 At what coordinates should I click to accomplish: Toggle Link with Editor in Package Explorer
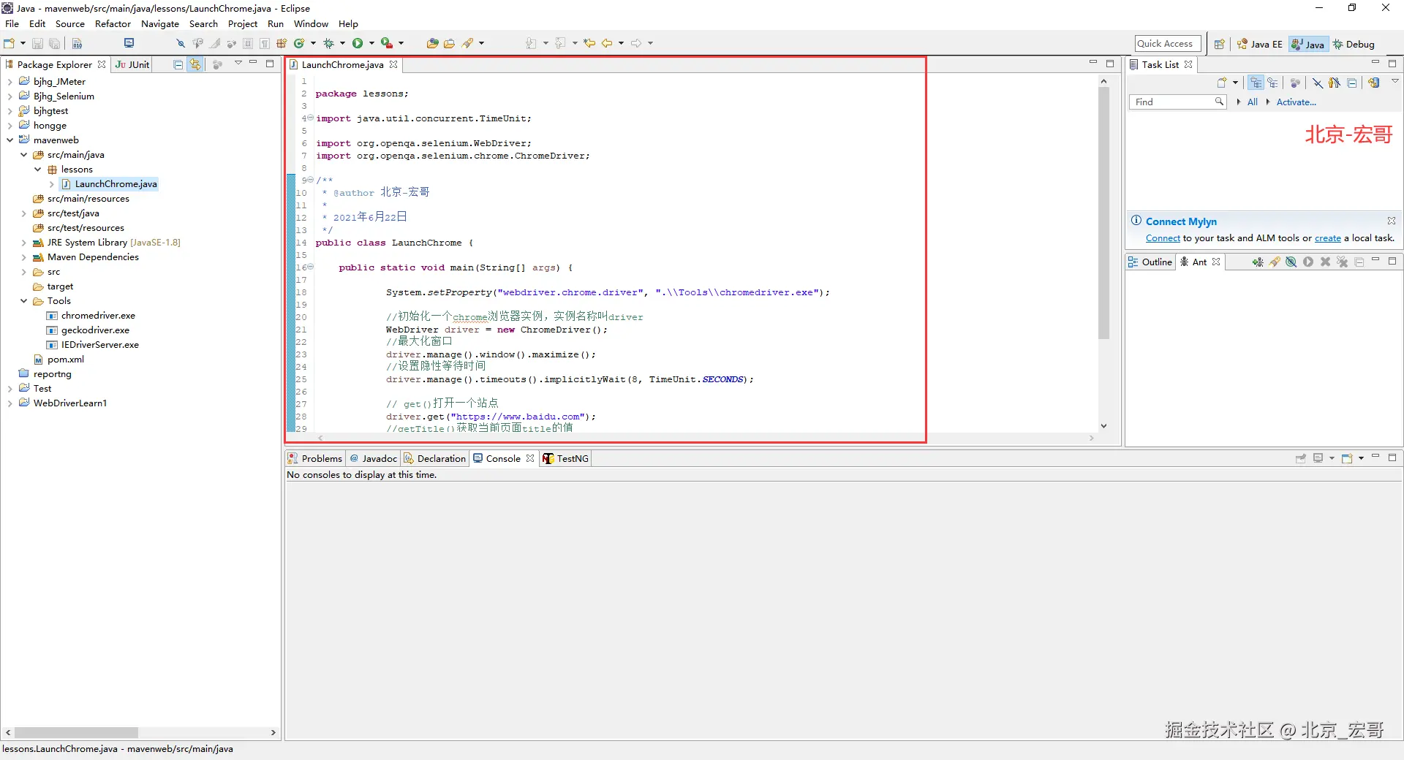point(195,64)
